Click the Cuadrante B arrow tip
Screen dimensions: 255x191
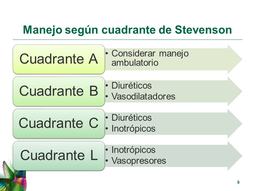coord(235,92)
